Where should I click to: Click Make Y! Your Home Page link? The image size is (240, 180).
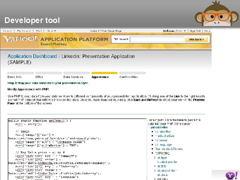point(106,31)
